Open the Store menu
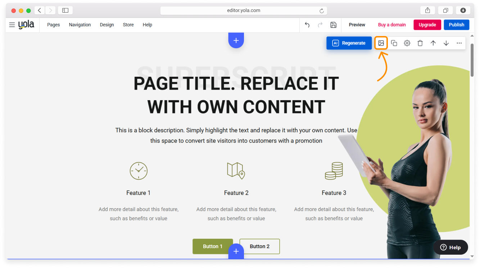Screen dimensions: 480x268 [128, 25]
